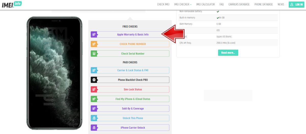Open Phone Blacklist Check PRO

tap(130, 80)
